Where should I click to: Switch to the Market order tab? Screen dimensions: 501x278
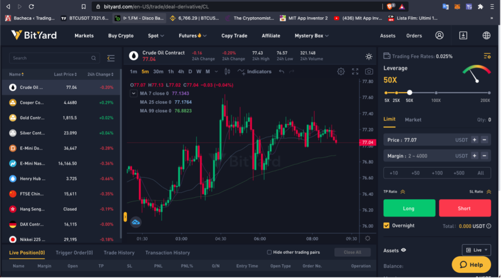tap(413, 120)
